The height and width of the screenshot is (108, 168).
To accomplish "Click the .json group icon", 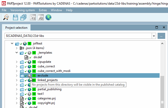I will [x=22, y=48].
